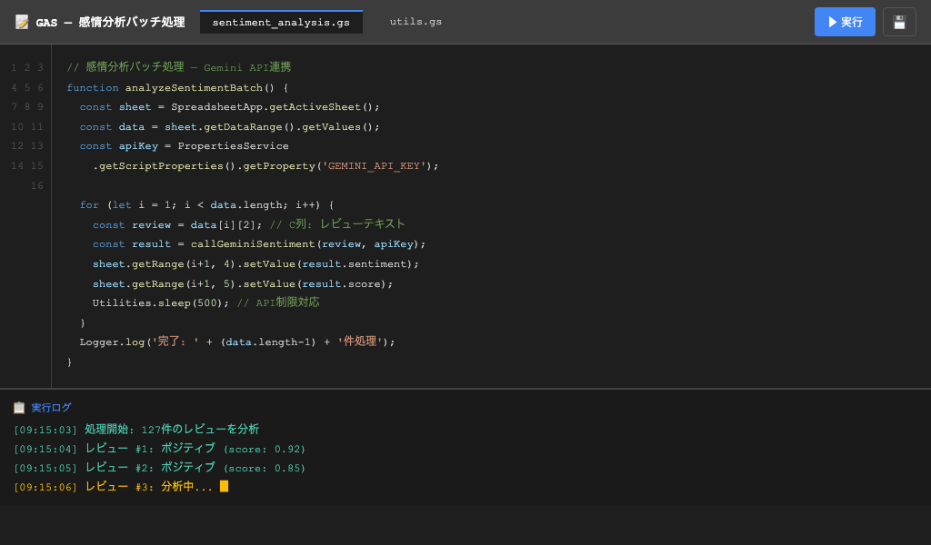
Task: Select the sentiment_analysis.gs tab
Action: tap(281, 23)
